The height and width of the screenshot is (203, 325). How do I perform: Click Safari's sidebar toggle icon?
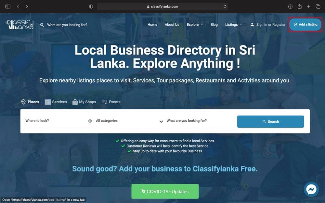point(8,6)
